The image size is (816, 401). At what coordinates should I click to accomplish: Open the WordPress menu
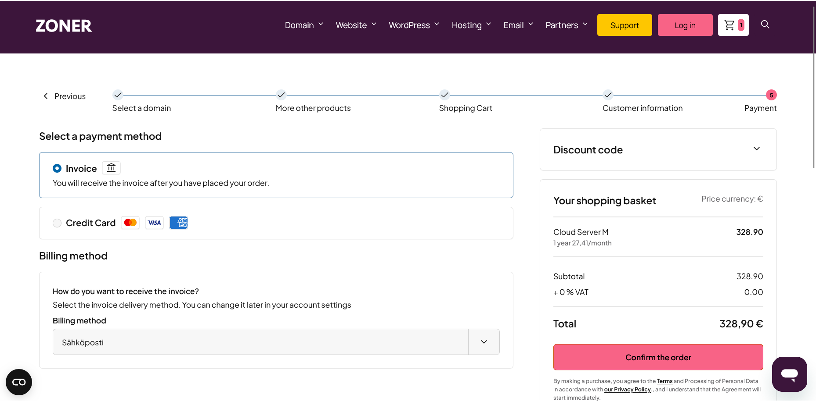pos(414,25)
